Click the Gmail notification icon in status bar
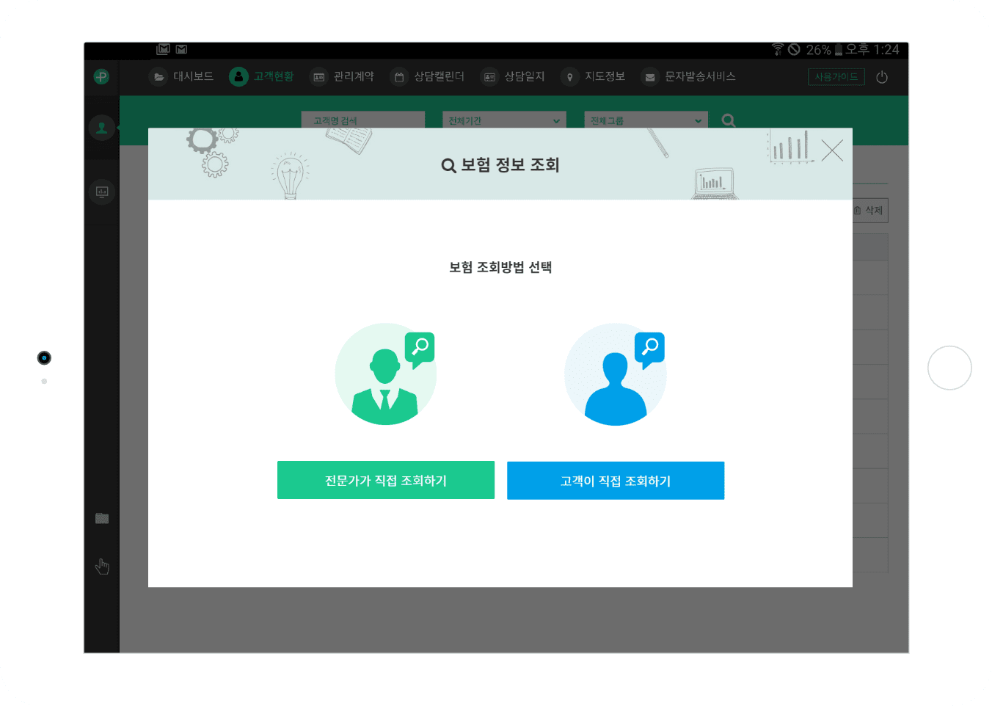992x706 pixels. tap(181, 49)
